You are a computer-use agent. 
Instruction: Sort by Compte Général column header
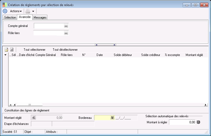(45, 55)
